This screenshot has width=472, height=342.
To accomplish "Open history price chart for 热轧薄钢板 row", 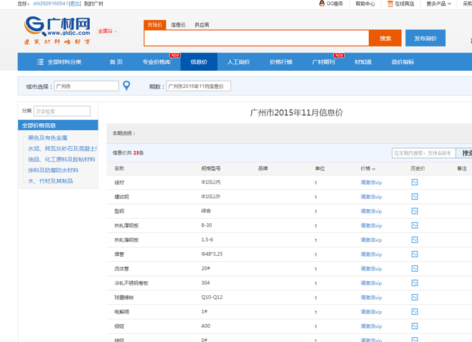I will coord(415,240).
